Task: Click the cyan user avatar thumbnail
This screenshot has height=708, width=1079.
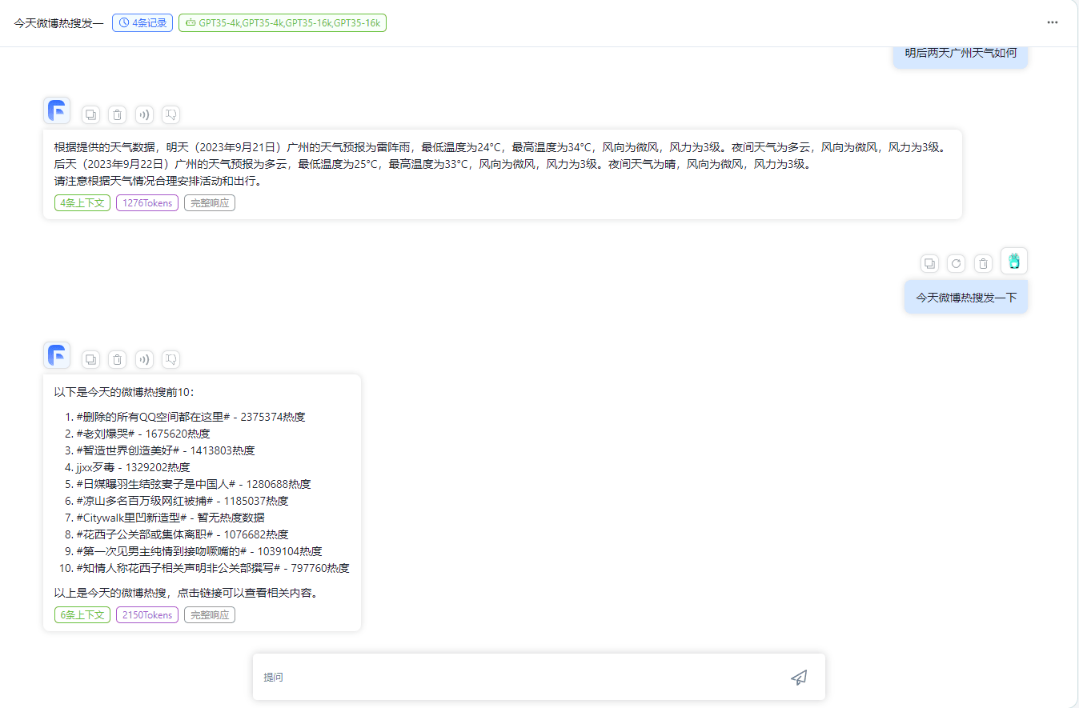Action: click(x=1014, y=261)
